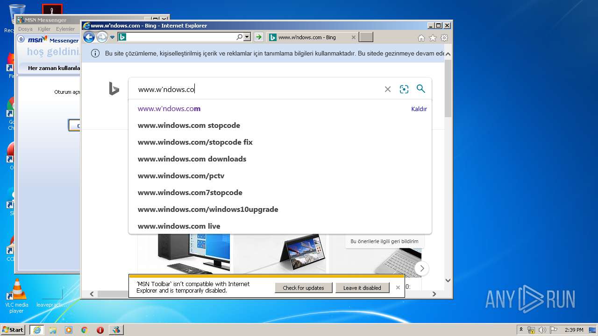598x336 pixels.
Task: Click the volume speaker tray icon
Action: (543, 330)
